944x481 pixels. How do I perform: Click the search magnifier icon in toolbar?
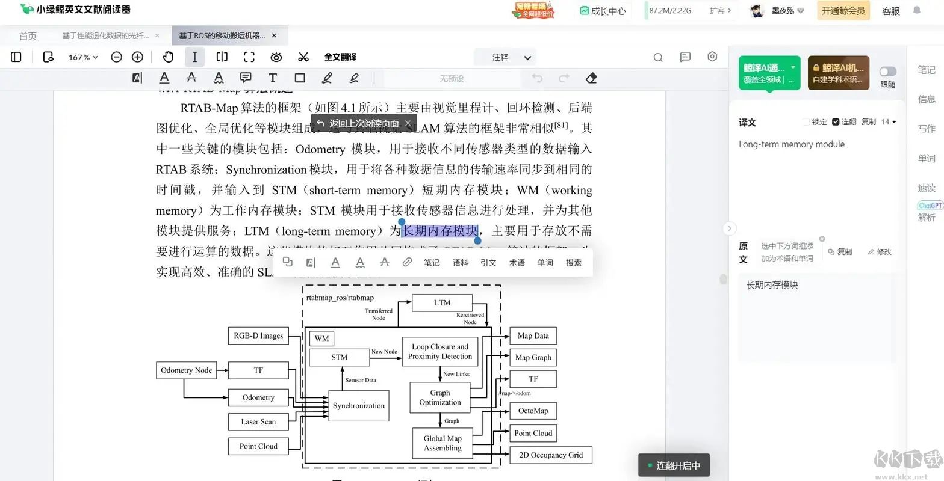coord(658,57)
